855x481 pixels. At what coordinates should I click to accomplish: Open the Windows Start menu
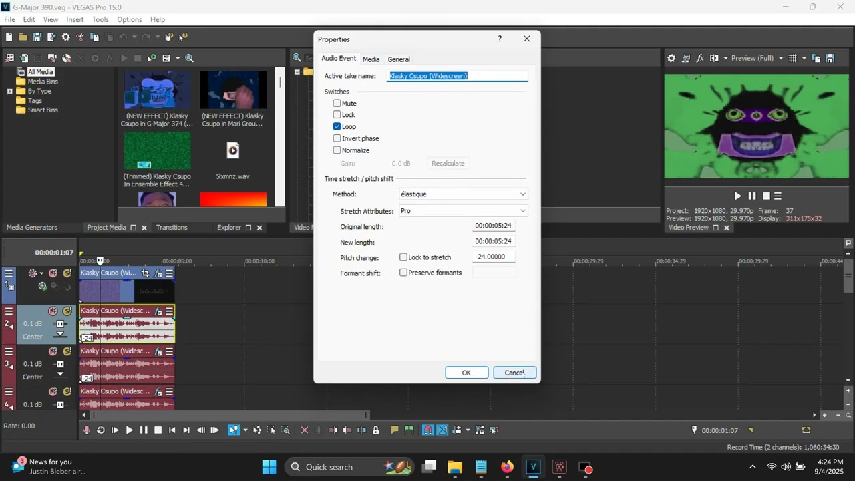269,467
